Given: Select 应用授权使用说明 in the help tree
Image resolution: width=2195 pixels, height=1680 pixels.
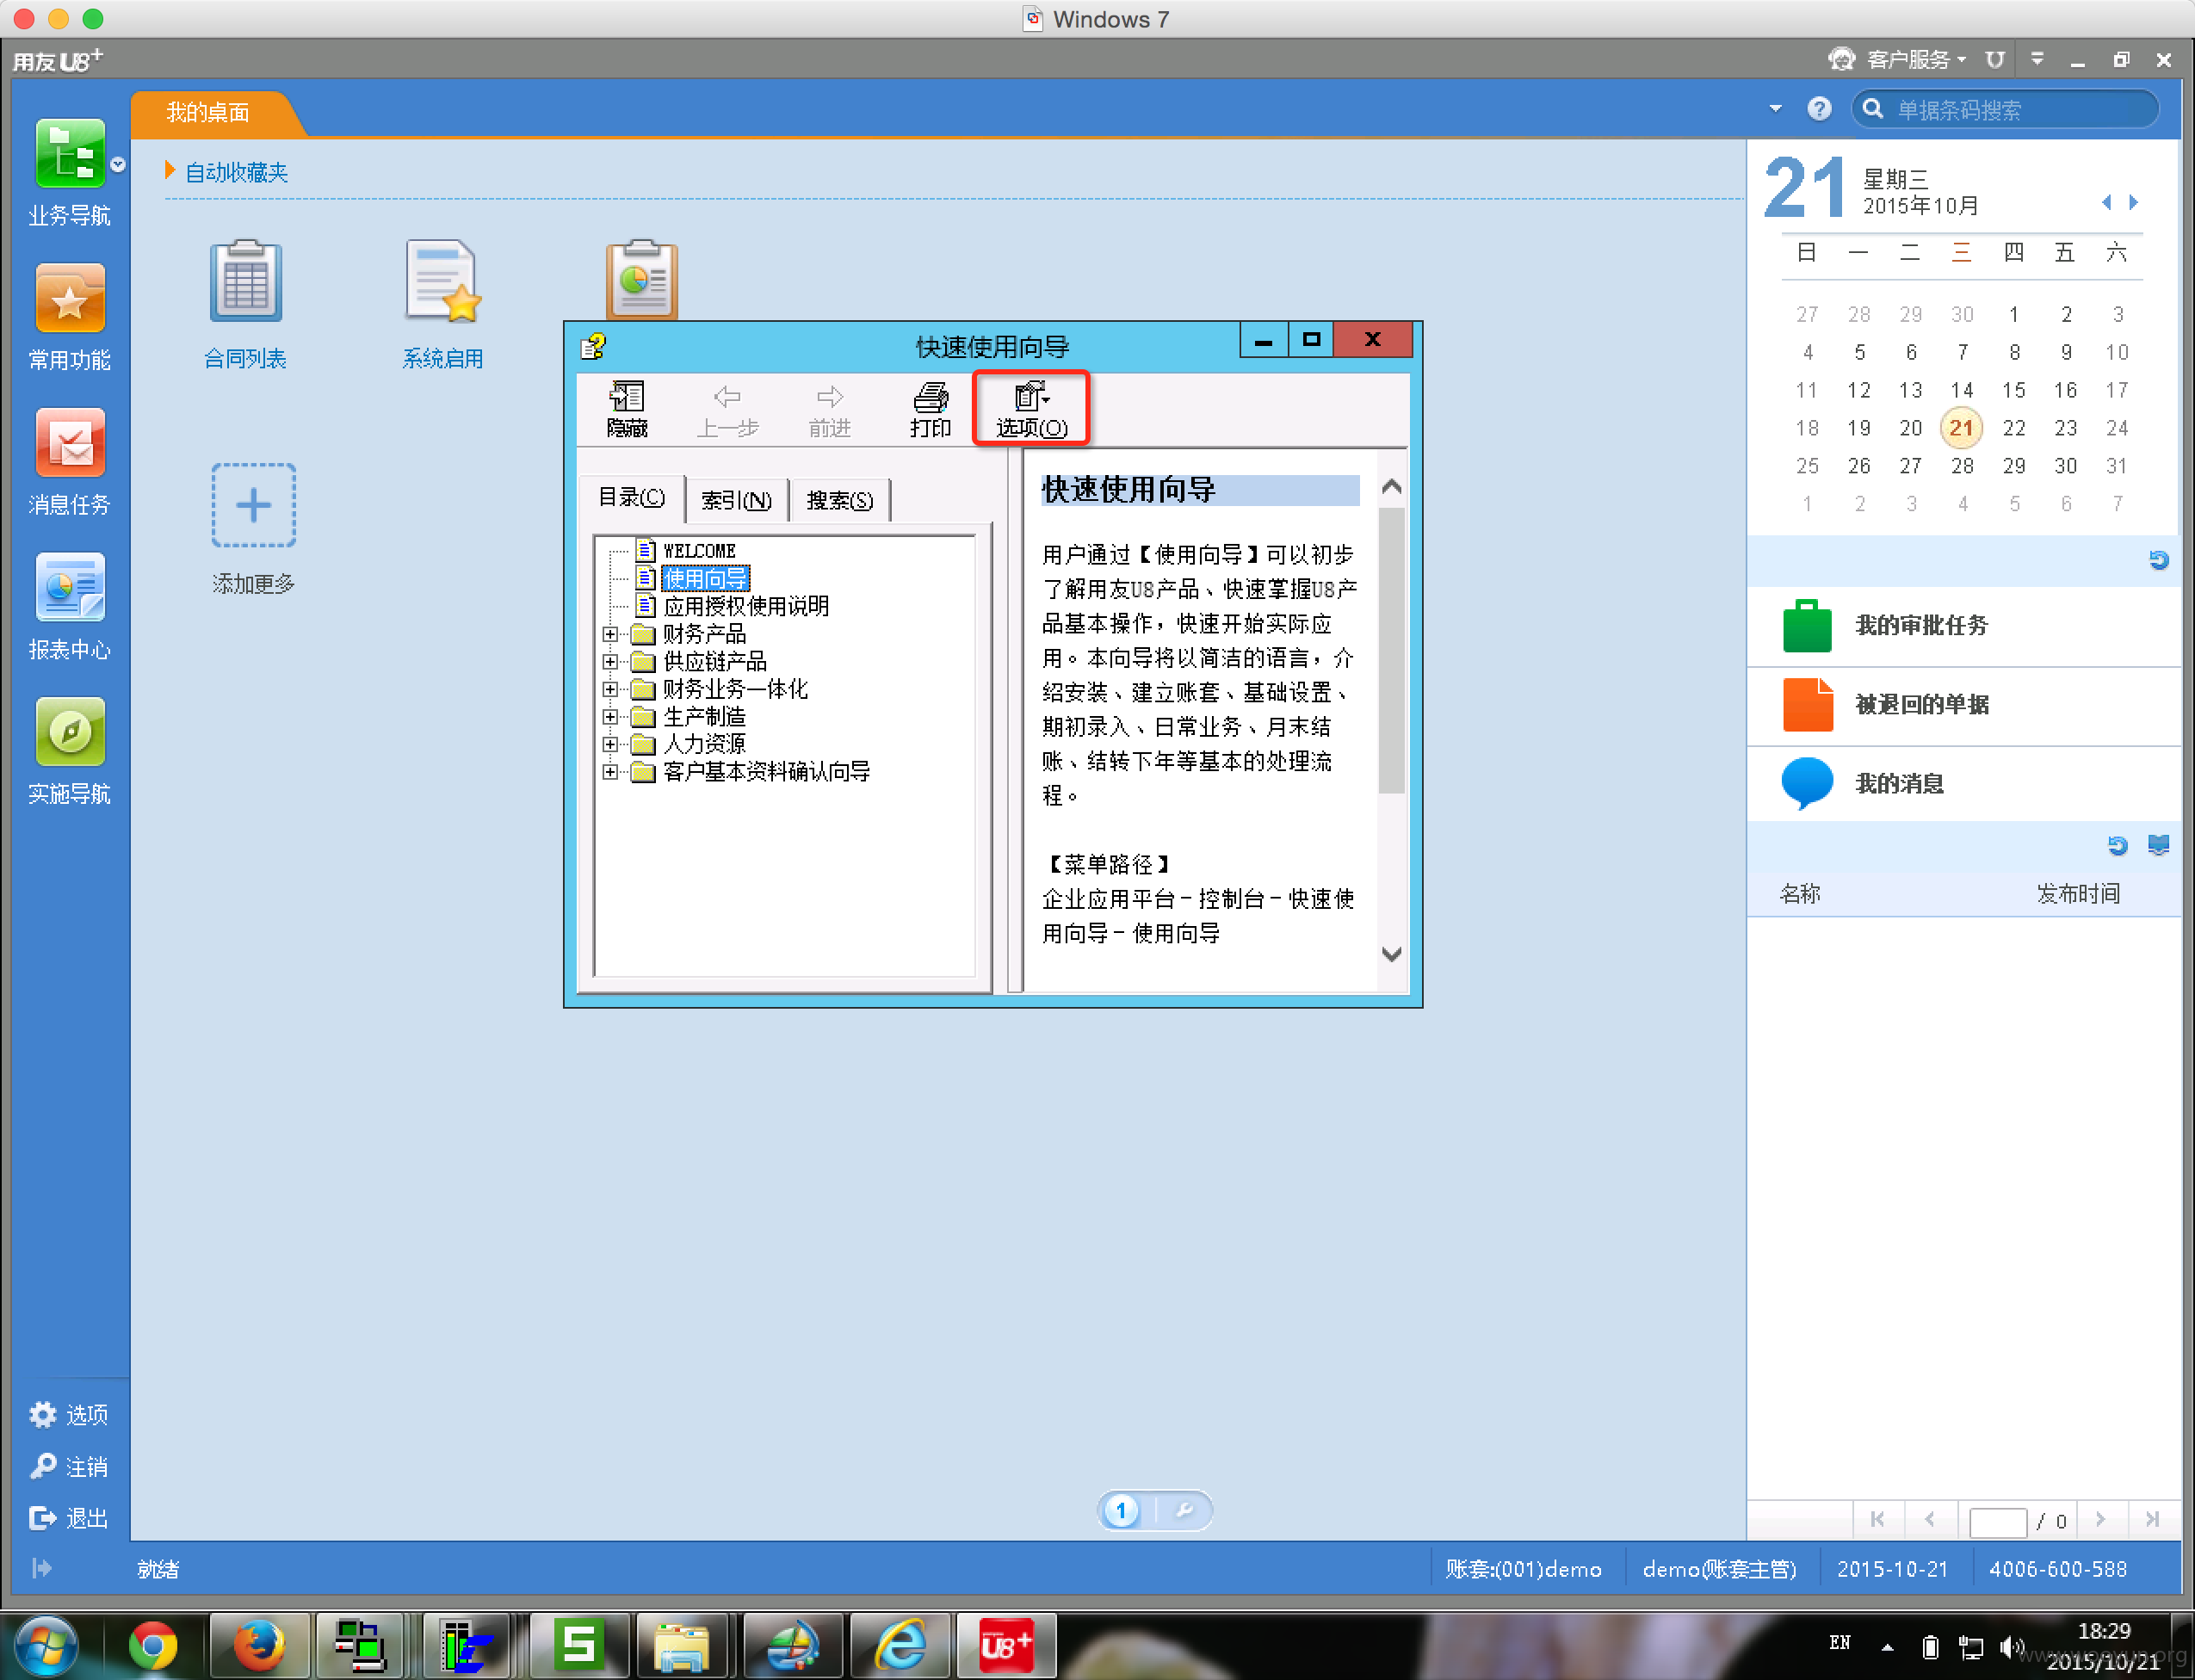Looking at the screenshot, I should (746, 606).
